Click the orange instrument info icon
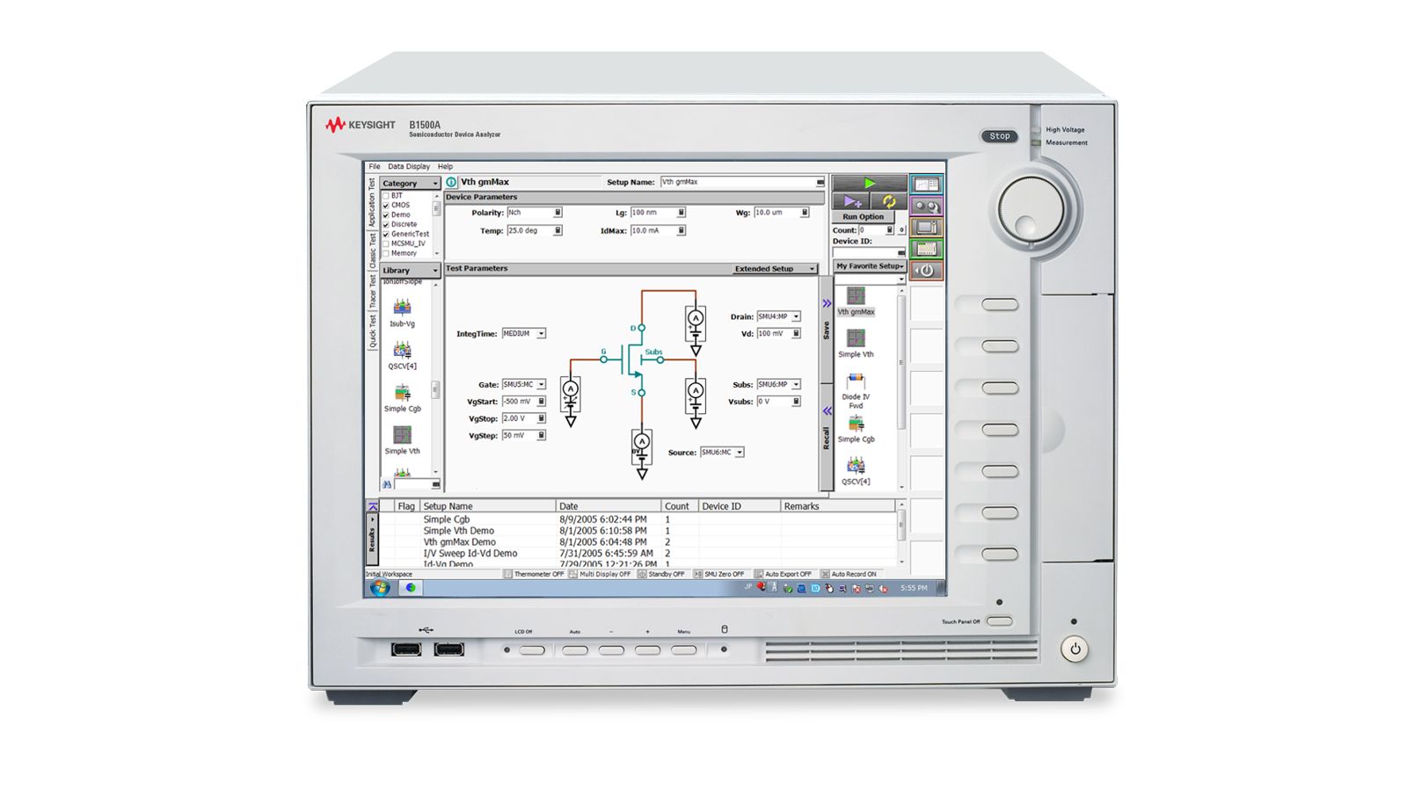Screen dimensions: 1407x791 pos(926,228)
